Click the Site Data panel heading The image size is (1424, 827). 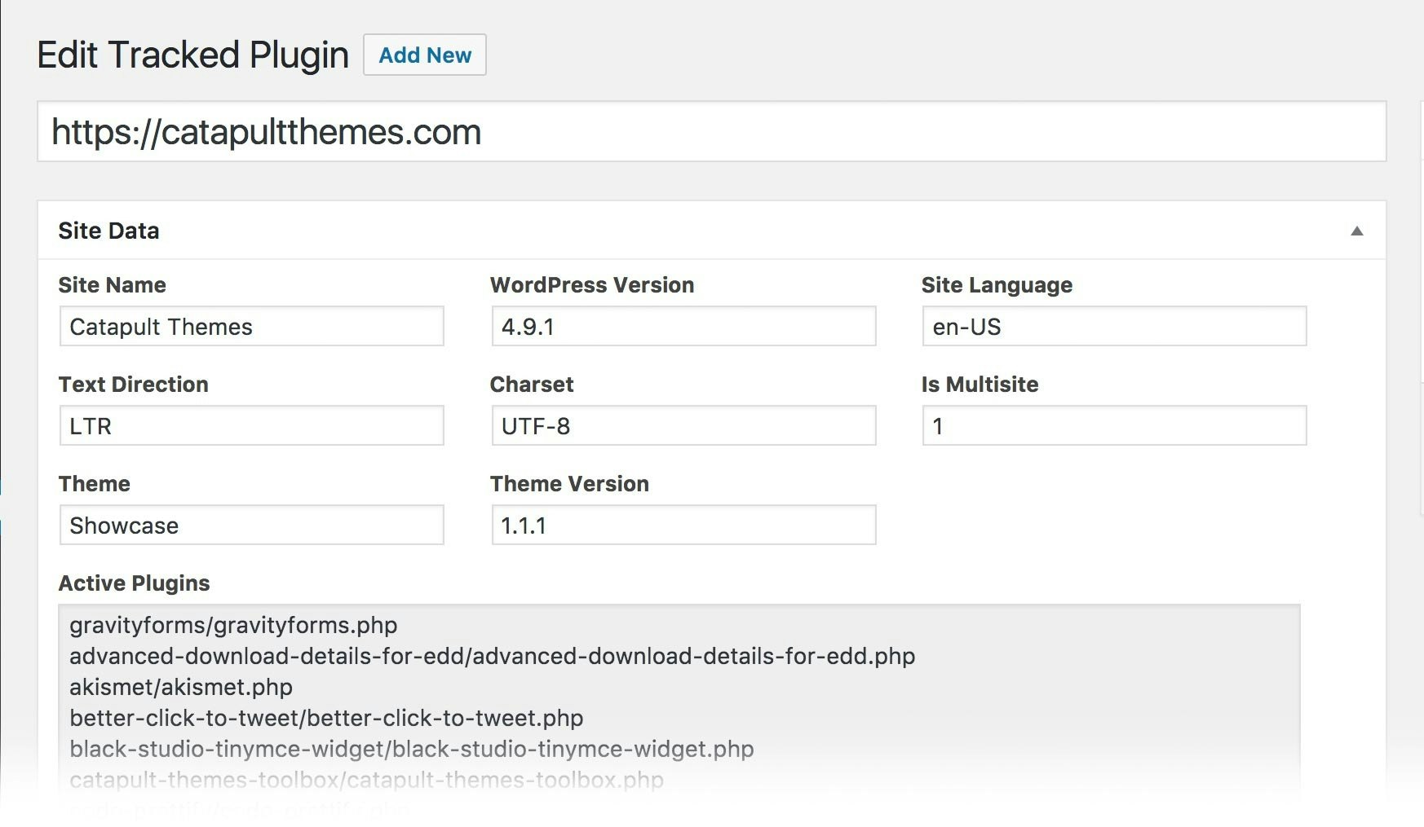tap(108, 231)
